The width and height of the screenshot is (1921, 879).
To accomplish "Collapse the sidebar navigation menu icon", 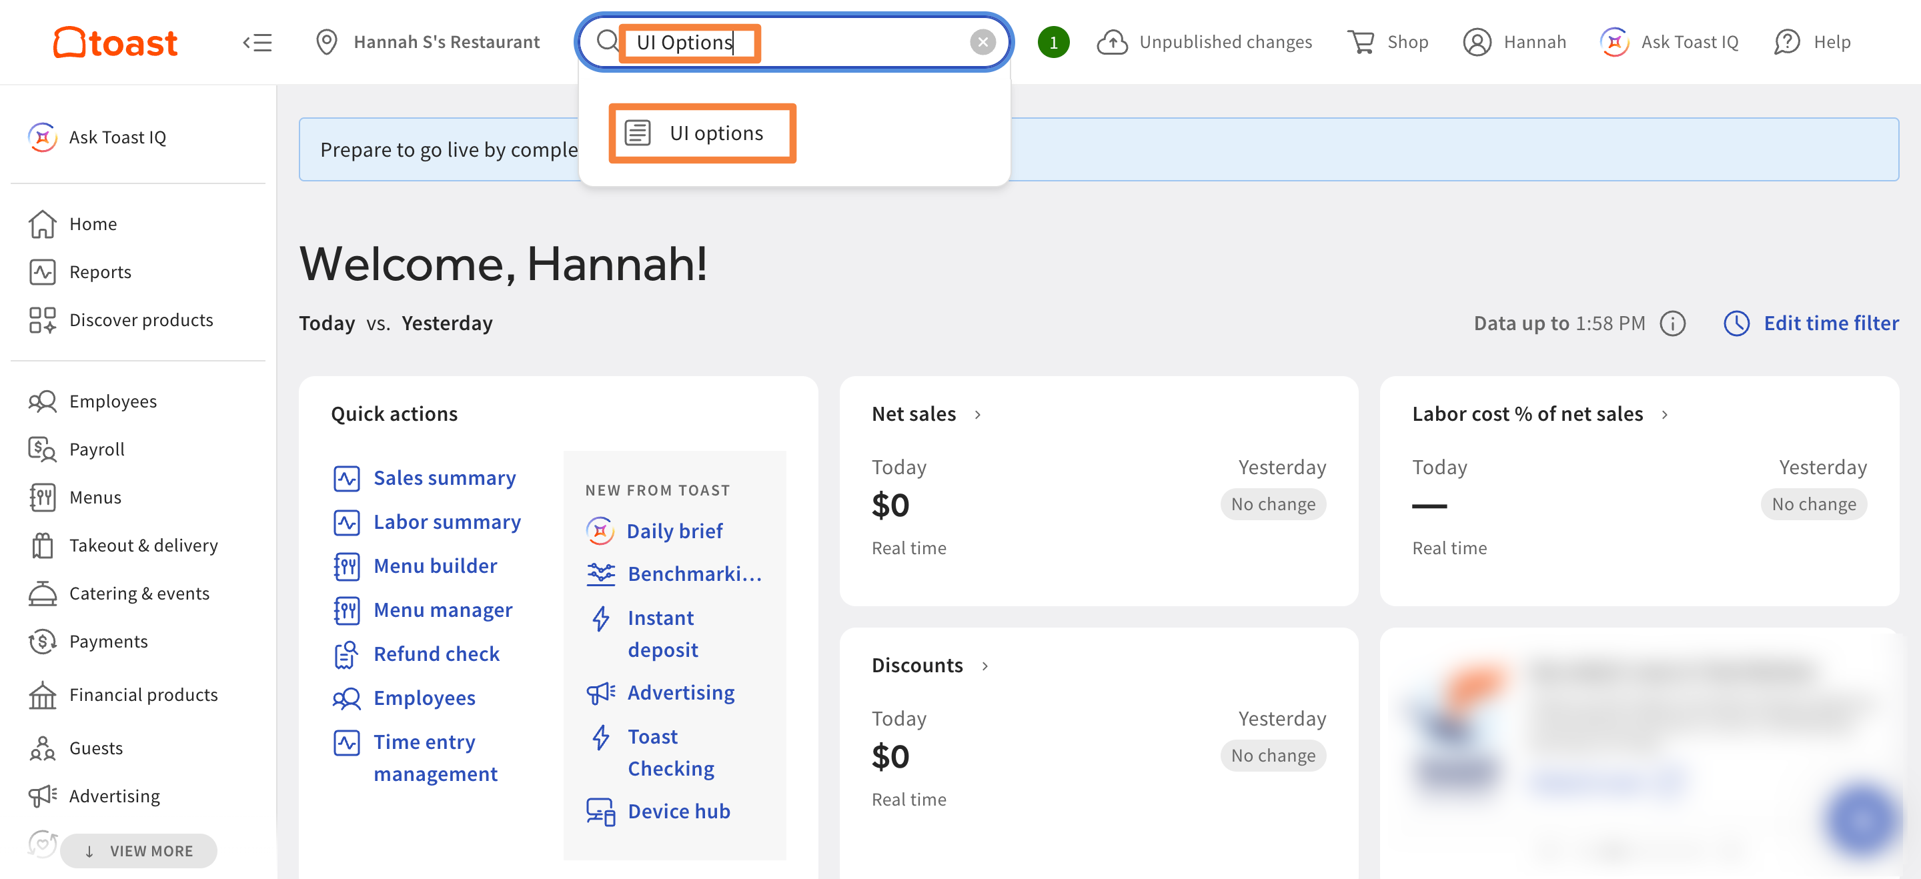I will 257,43.
